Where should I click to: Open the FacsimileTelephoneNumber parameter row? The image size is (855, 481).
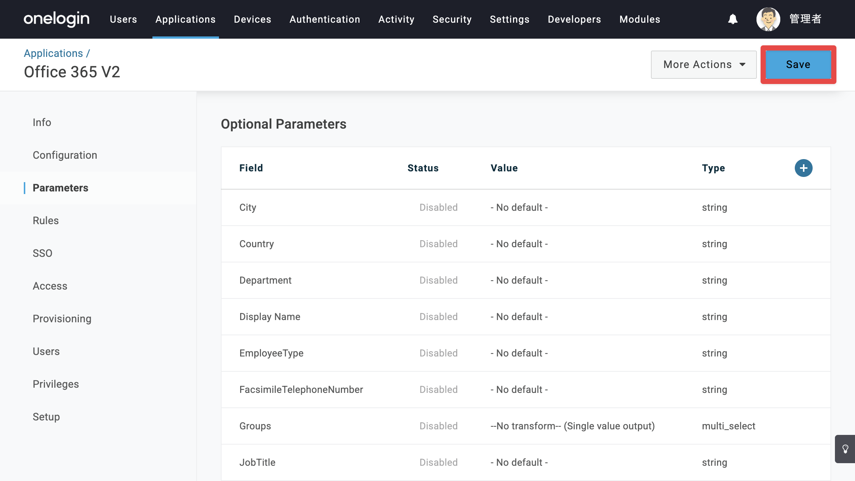pyautogui.click(x=526, y=390)
